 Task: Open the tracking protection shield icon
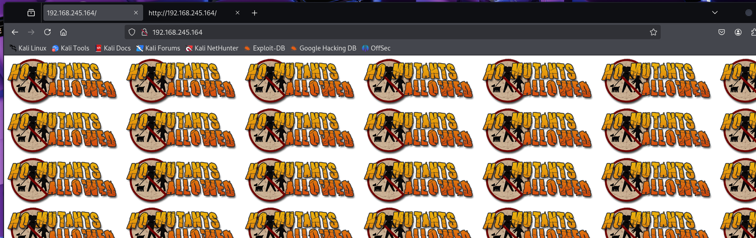pos(132,32)
